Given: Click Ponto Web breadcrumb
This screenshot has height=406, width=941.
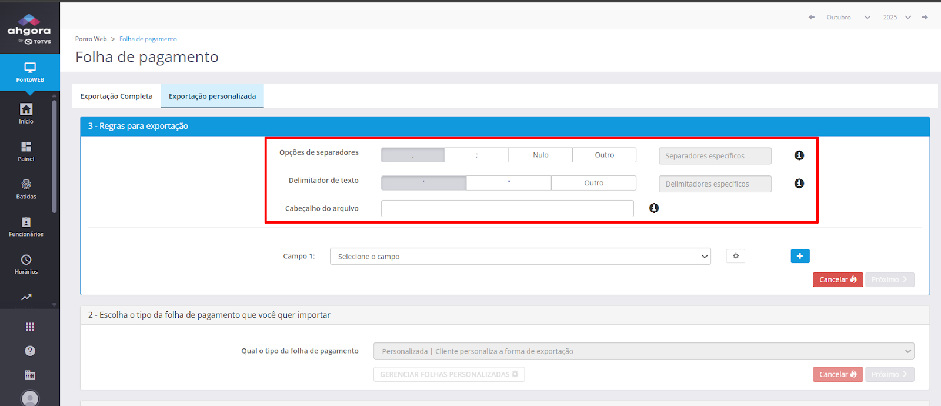Looking at the screenshot, I should (91, 39).
